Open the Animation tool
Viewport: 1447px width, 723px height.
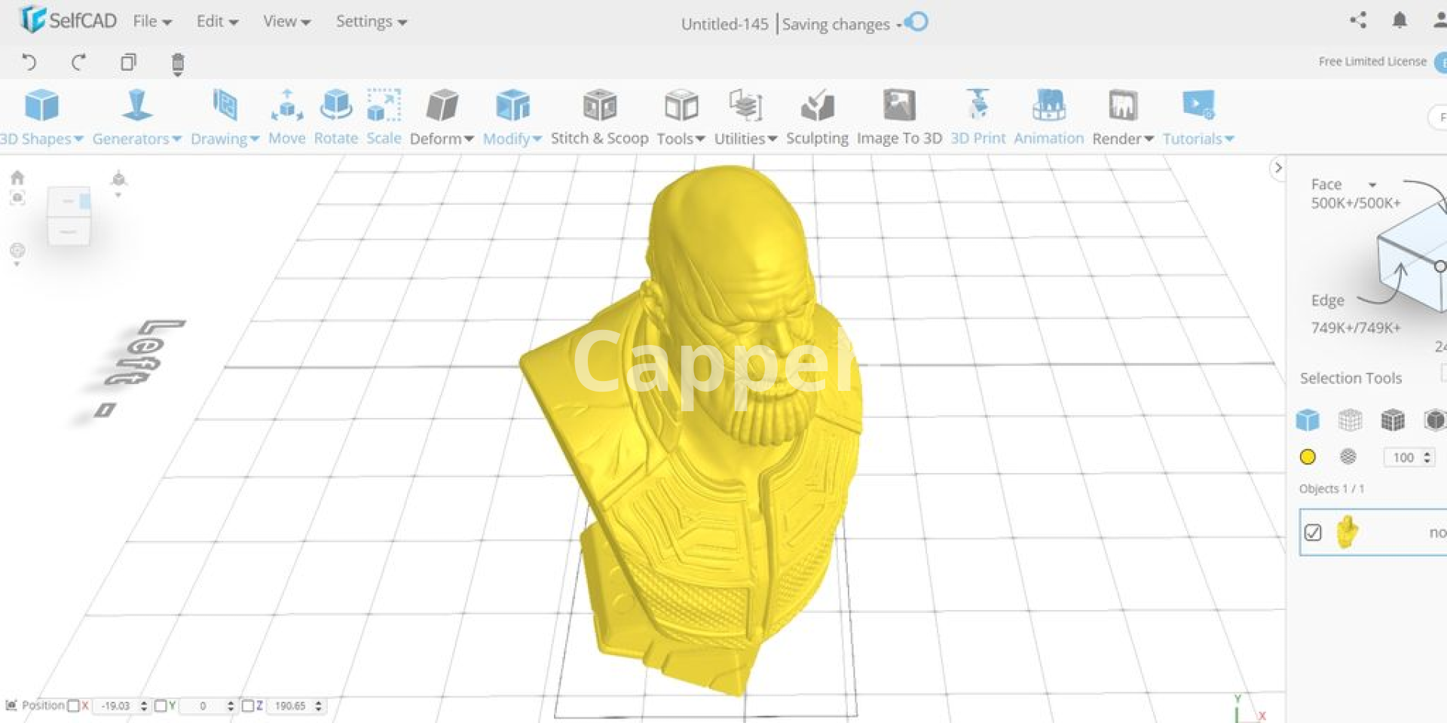(x=1048, y=116)
